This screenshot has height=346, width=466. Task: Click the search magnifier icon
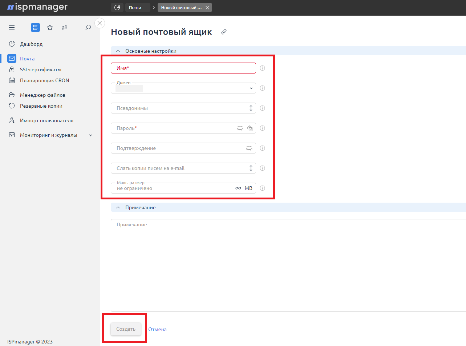[x=88, y=28]
